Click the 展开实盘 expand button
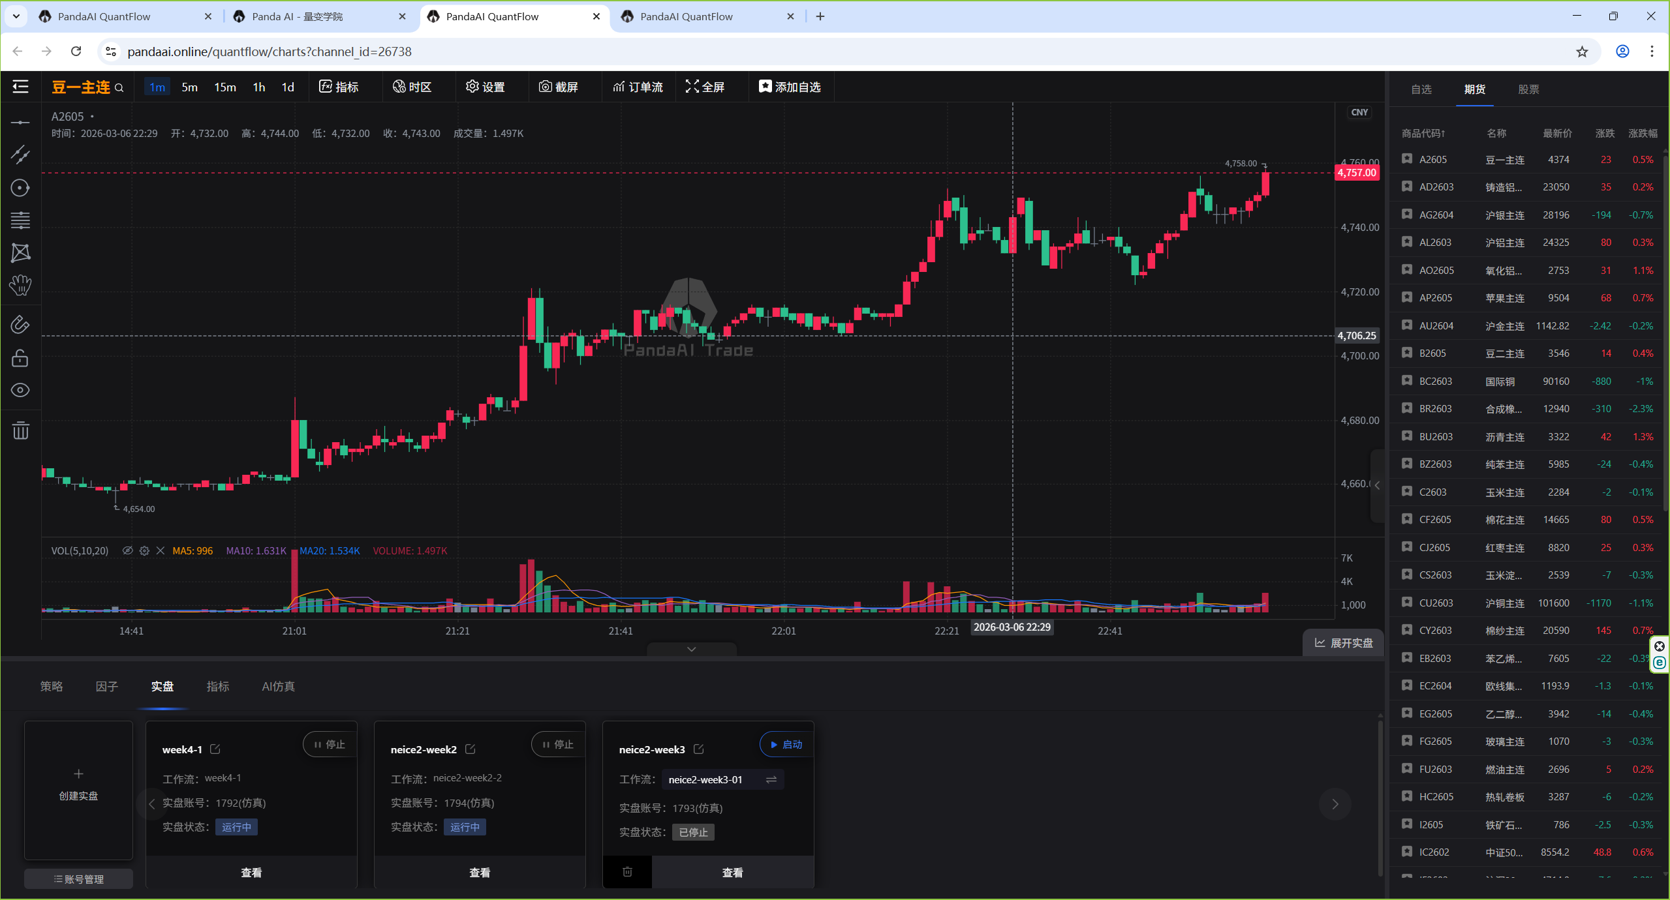This screenshot has height=900, width=1670. (1344, 643)
